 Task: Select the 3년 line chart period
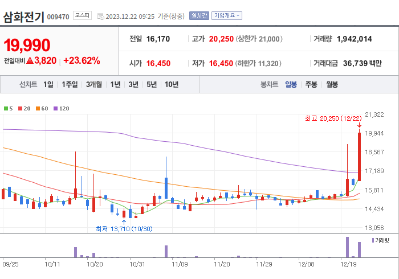click(x=133, y=84)
